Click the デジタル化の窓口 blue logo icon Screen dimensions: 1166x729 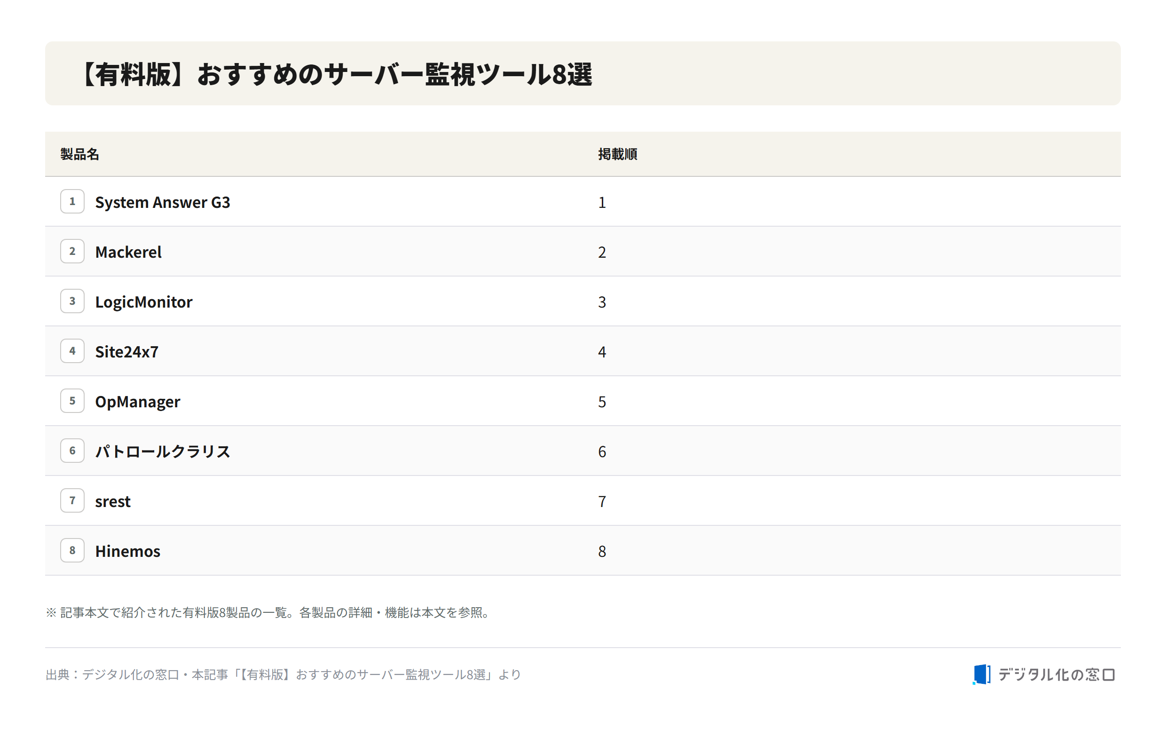click(x=982, y=674)
